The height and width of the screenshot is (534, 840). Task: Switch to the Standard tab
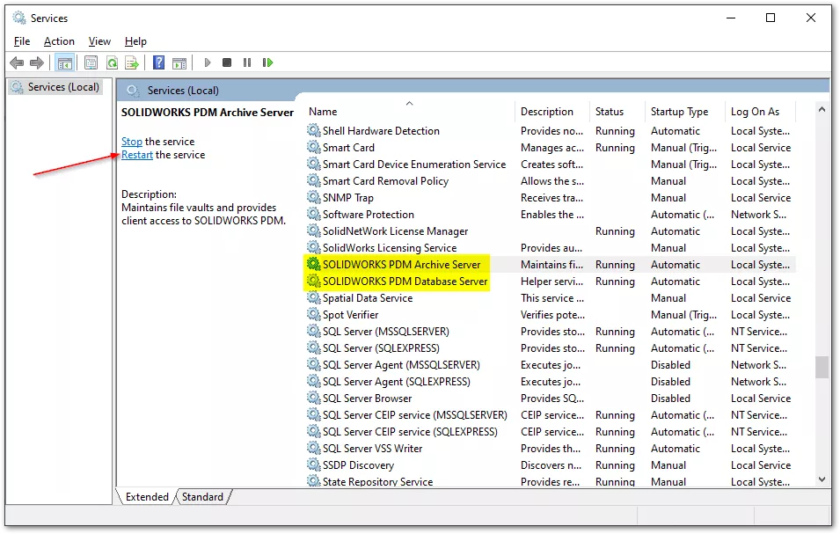point(202,497)
